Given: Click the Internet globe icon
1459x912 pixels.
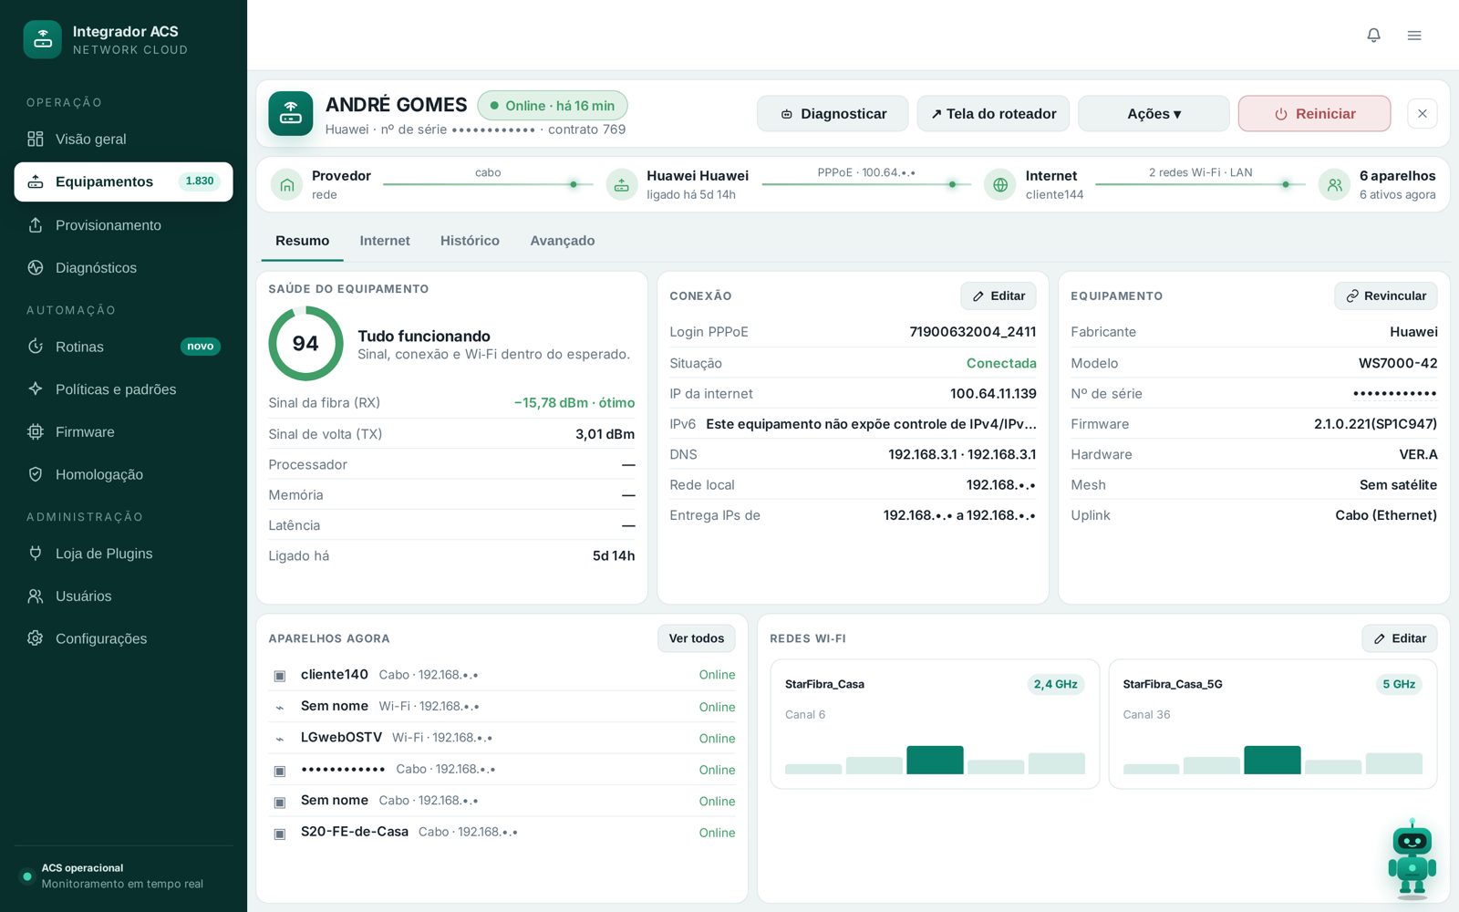Looking at the screenshot, I should pos(1000,185).
